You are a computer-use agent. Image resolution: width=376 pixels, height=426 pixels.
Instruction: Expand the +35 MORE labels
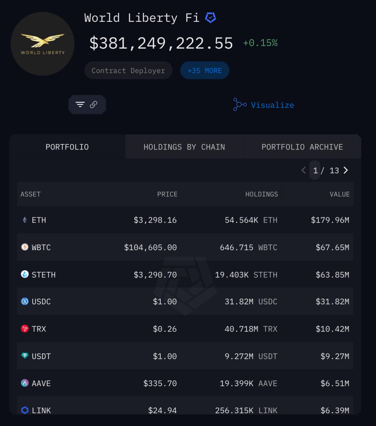tap(205, 71)
